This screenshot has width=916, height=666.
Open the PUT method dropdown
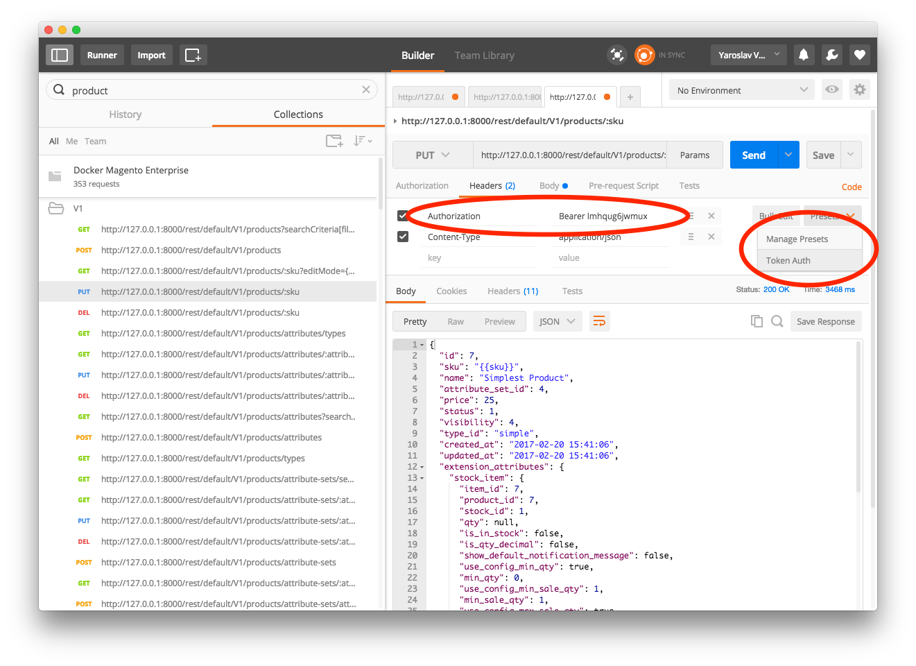pyautogui.click(x=432, y=155)
